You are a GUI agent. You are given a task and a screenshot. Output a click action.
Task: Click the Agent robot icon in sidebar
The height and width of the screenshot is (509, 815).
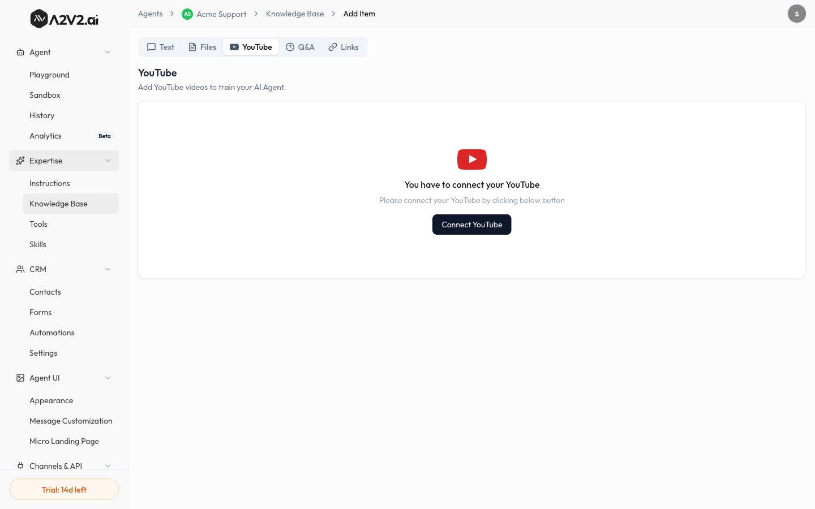coord(20,52)
